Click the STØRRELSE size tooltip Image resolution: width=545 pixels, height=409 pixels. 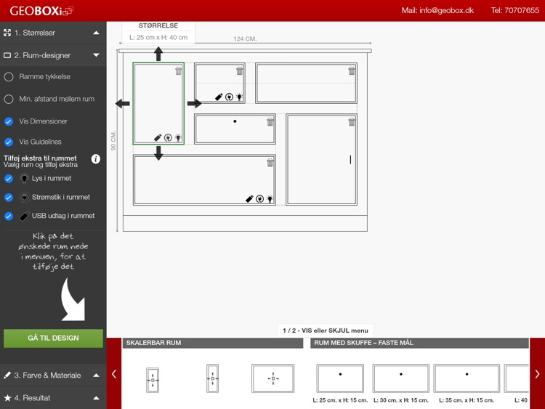158,32
